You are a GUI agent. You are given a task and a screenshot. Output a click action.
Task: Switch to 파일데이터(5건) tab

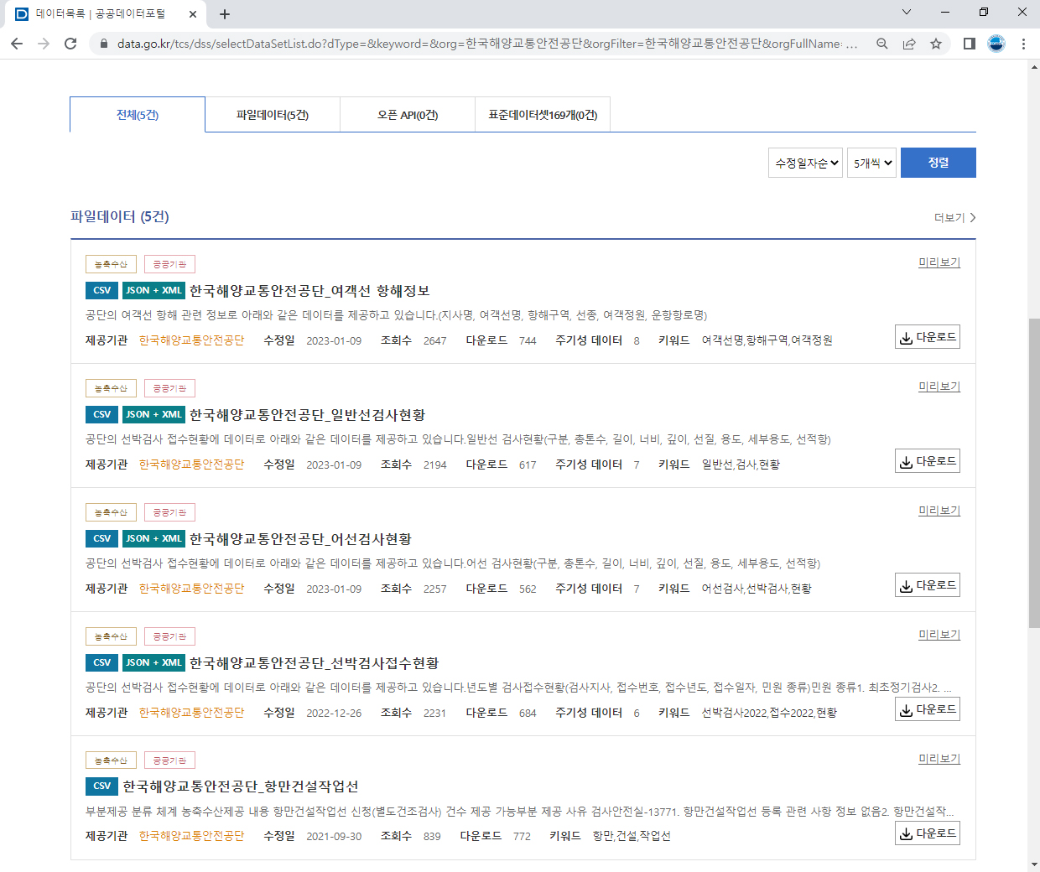click(273, 115)
